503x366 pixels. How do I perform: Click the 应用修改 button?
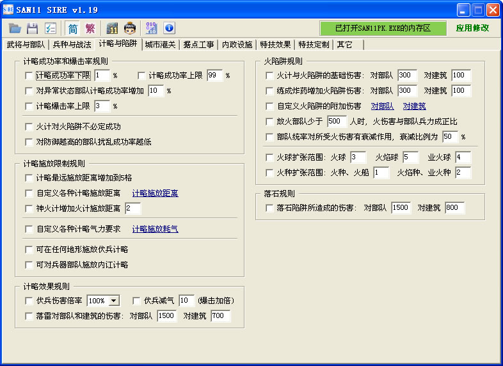tap(472, 28)
